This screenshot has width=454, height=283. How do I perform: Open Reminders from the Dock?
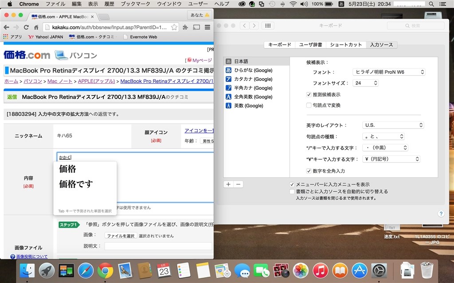click(184, 271)
